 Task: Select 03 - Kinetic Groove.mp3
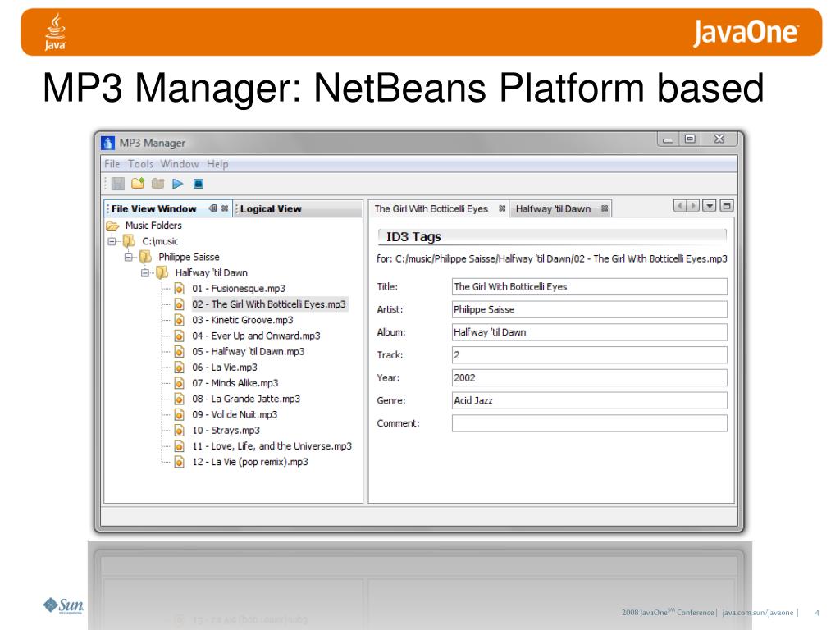pyautogui.click(x=243, y=320)
